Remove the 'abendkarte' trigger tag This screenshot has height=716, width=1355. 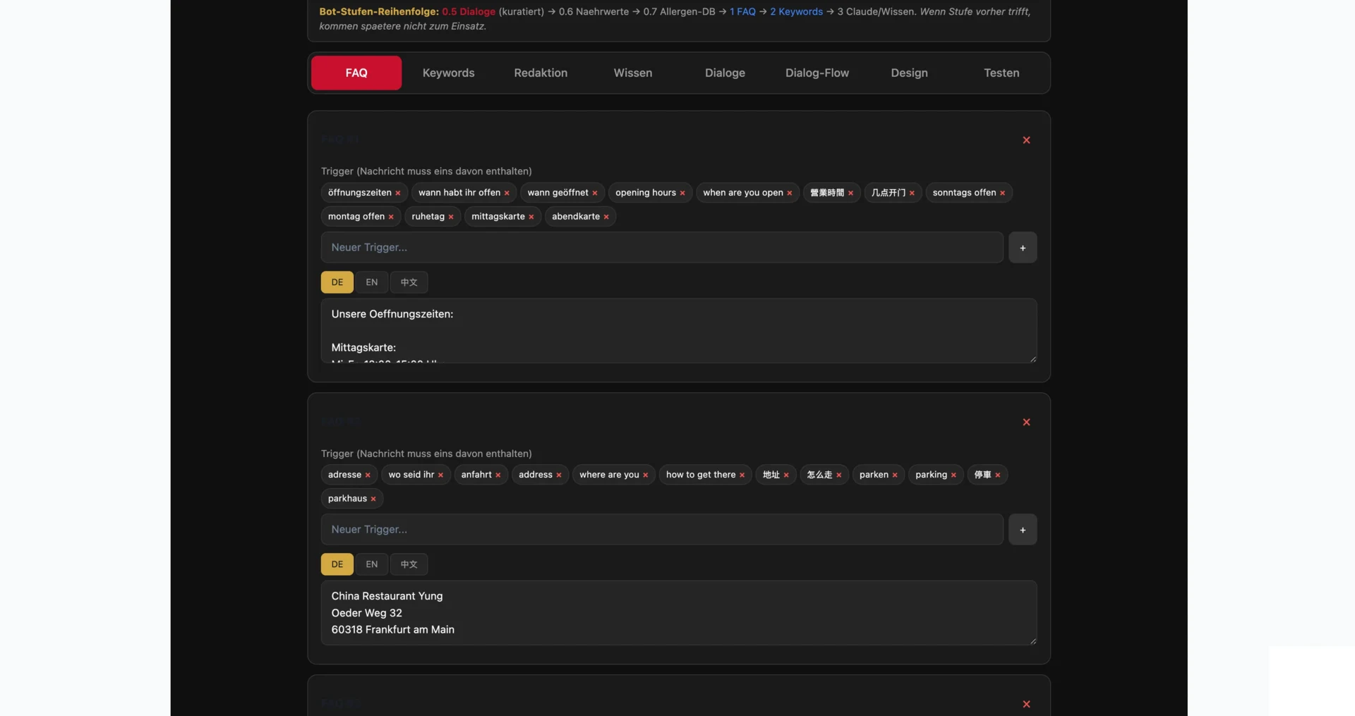pyautogui.click(x=606, y=217)
